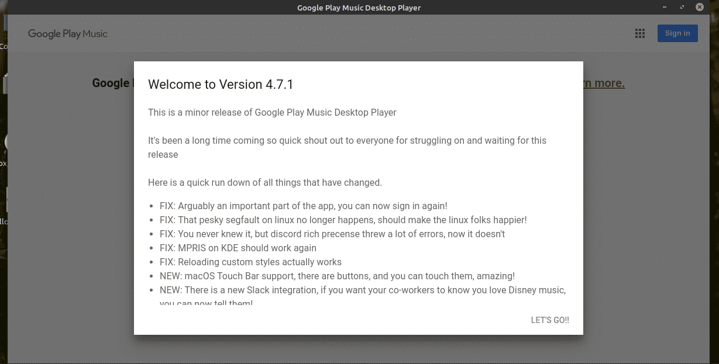The image size is (719, 364).
Task: Select the macOS Touch Bar support bullet
Action: pos(337,276)
